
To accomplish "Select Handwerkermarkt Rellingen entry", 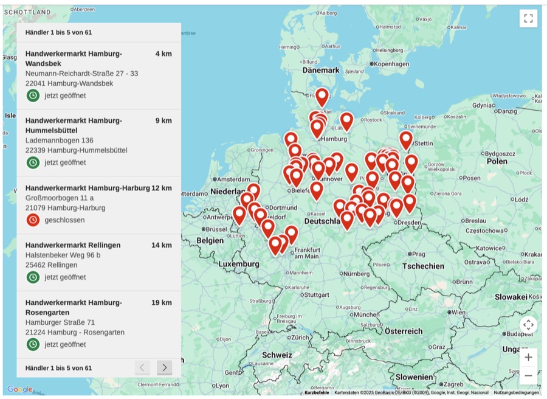I will point(73,245).
